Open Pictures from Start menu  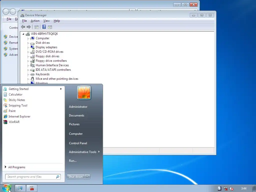[x=74, y=124]
